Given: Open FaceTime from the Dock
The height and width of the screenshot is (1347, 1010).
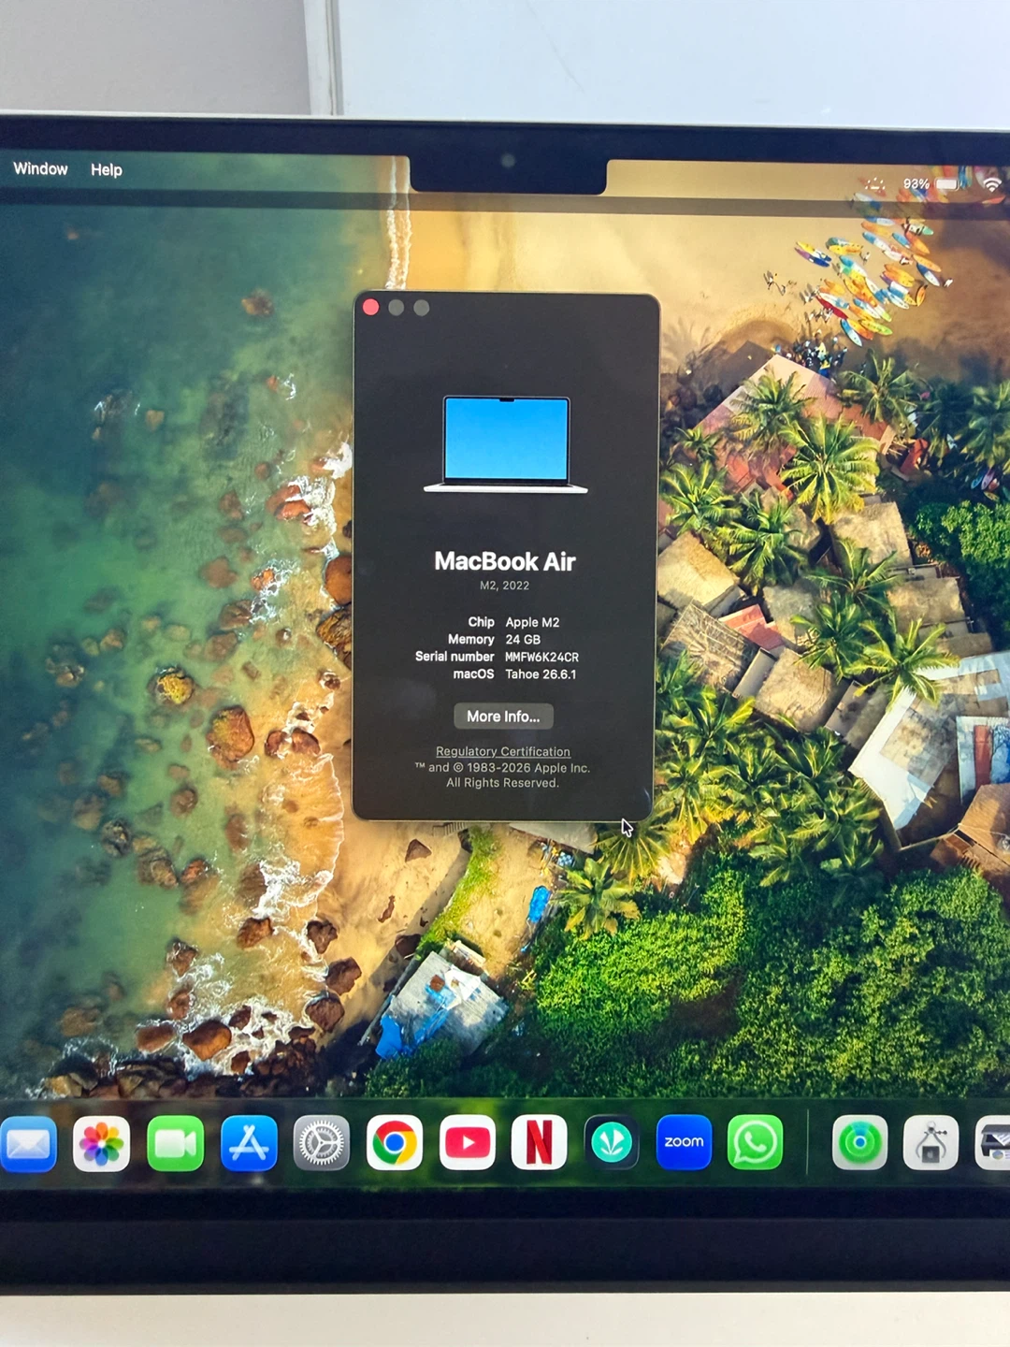Looking at the screenshot, I should click(x=175, y=1143).
